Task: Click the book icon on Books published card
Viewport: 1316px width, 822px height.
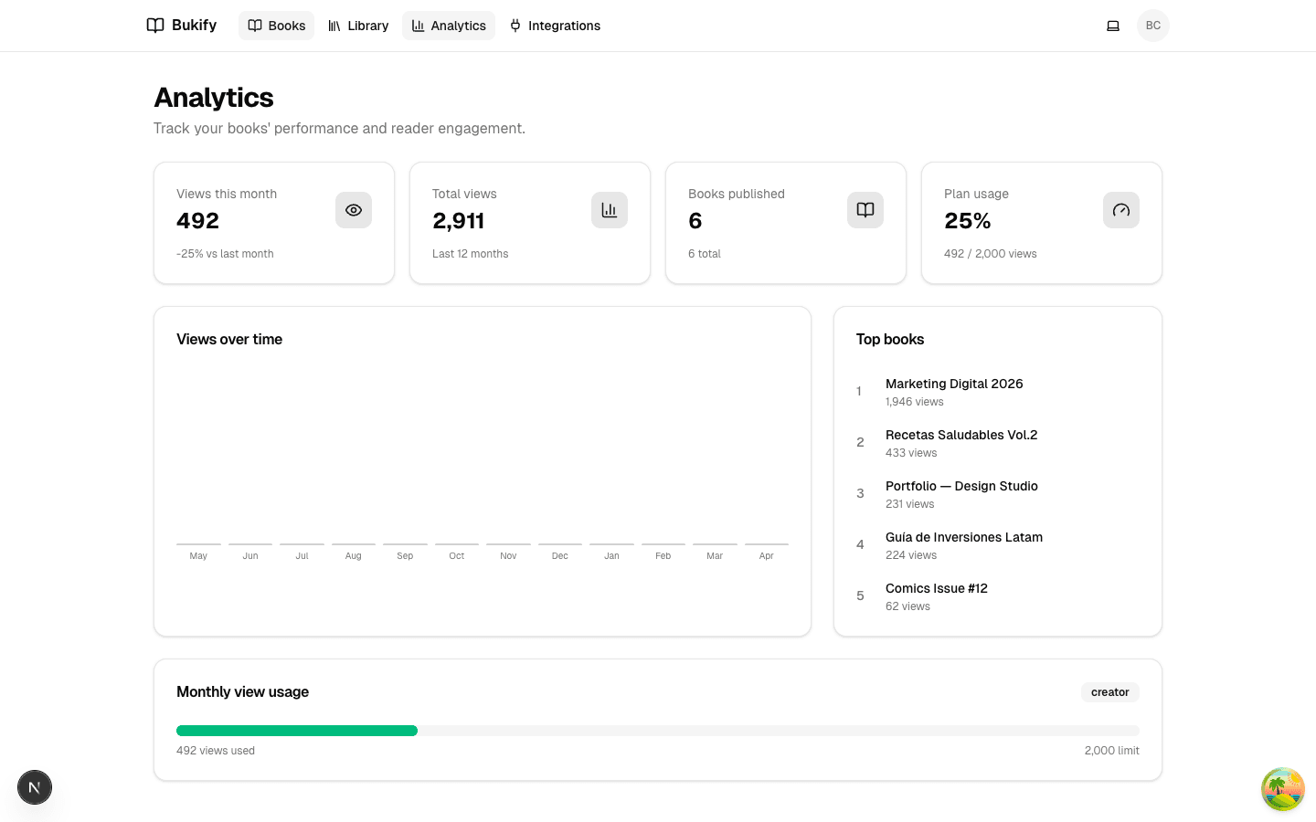Action: pos(865,210)
